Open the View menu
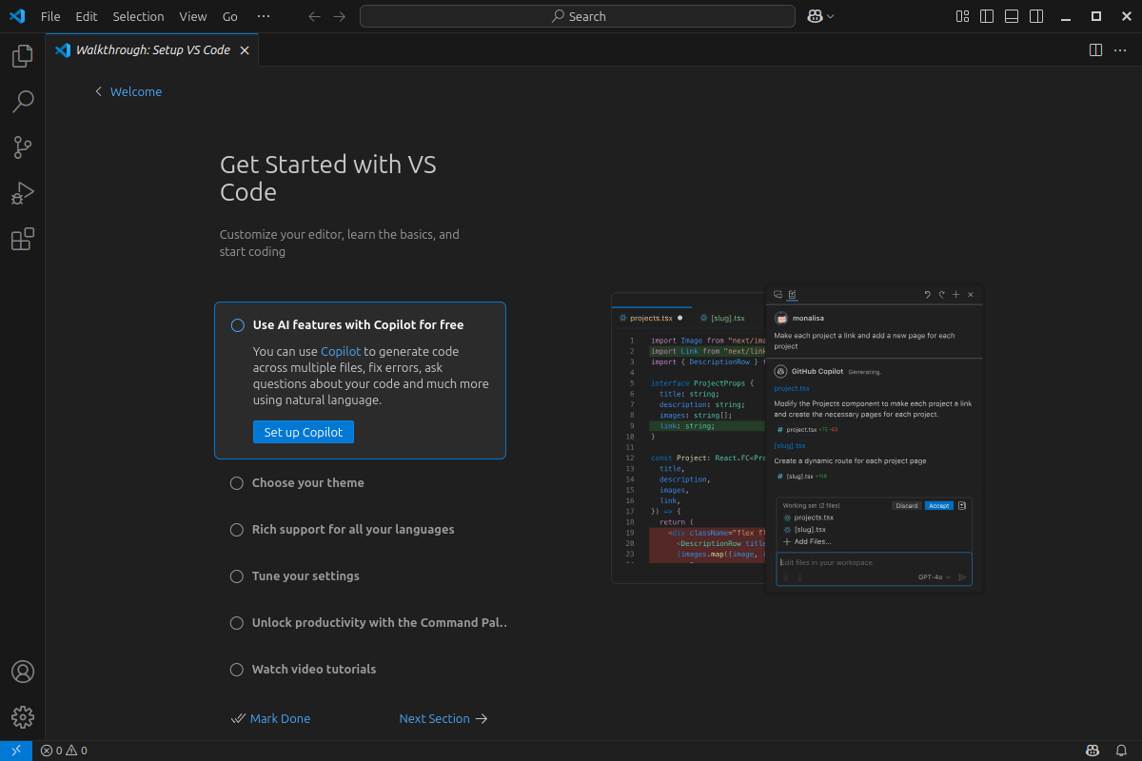The height and width of the screenshot is (761, 1142). click(x=193, y=16)
